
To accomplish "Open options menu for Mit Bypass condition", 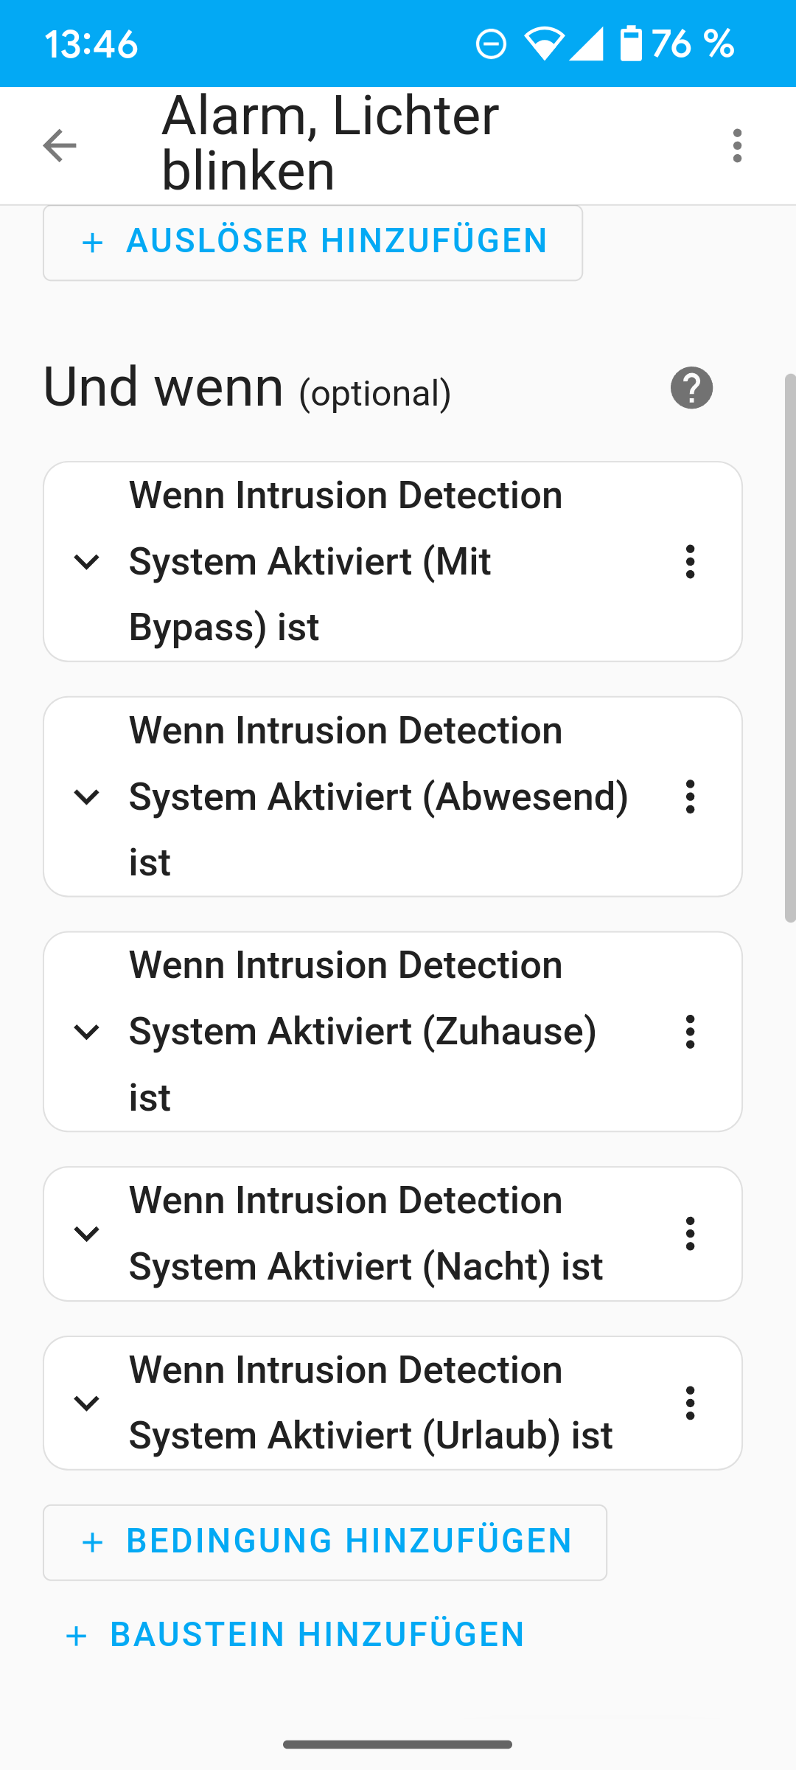I will [x=690, y=562].
